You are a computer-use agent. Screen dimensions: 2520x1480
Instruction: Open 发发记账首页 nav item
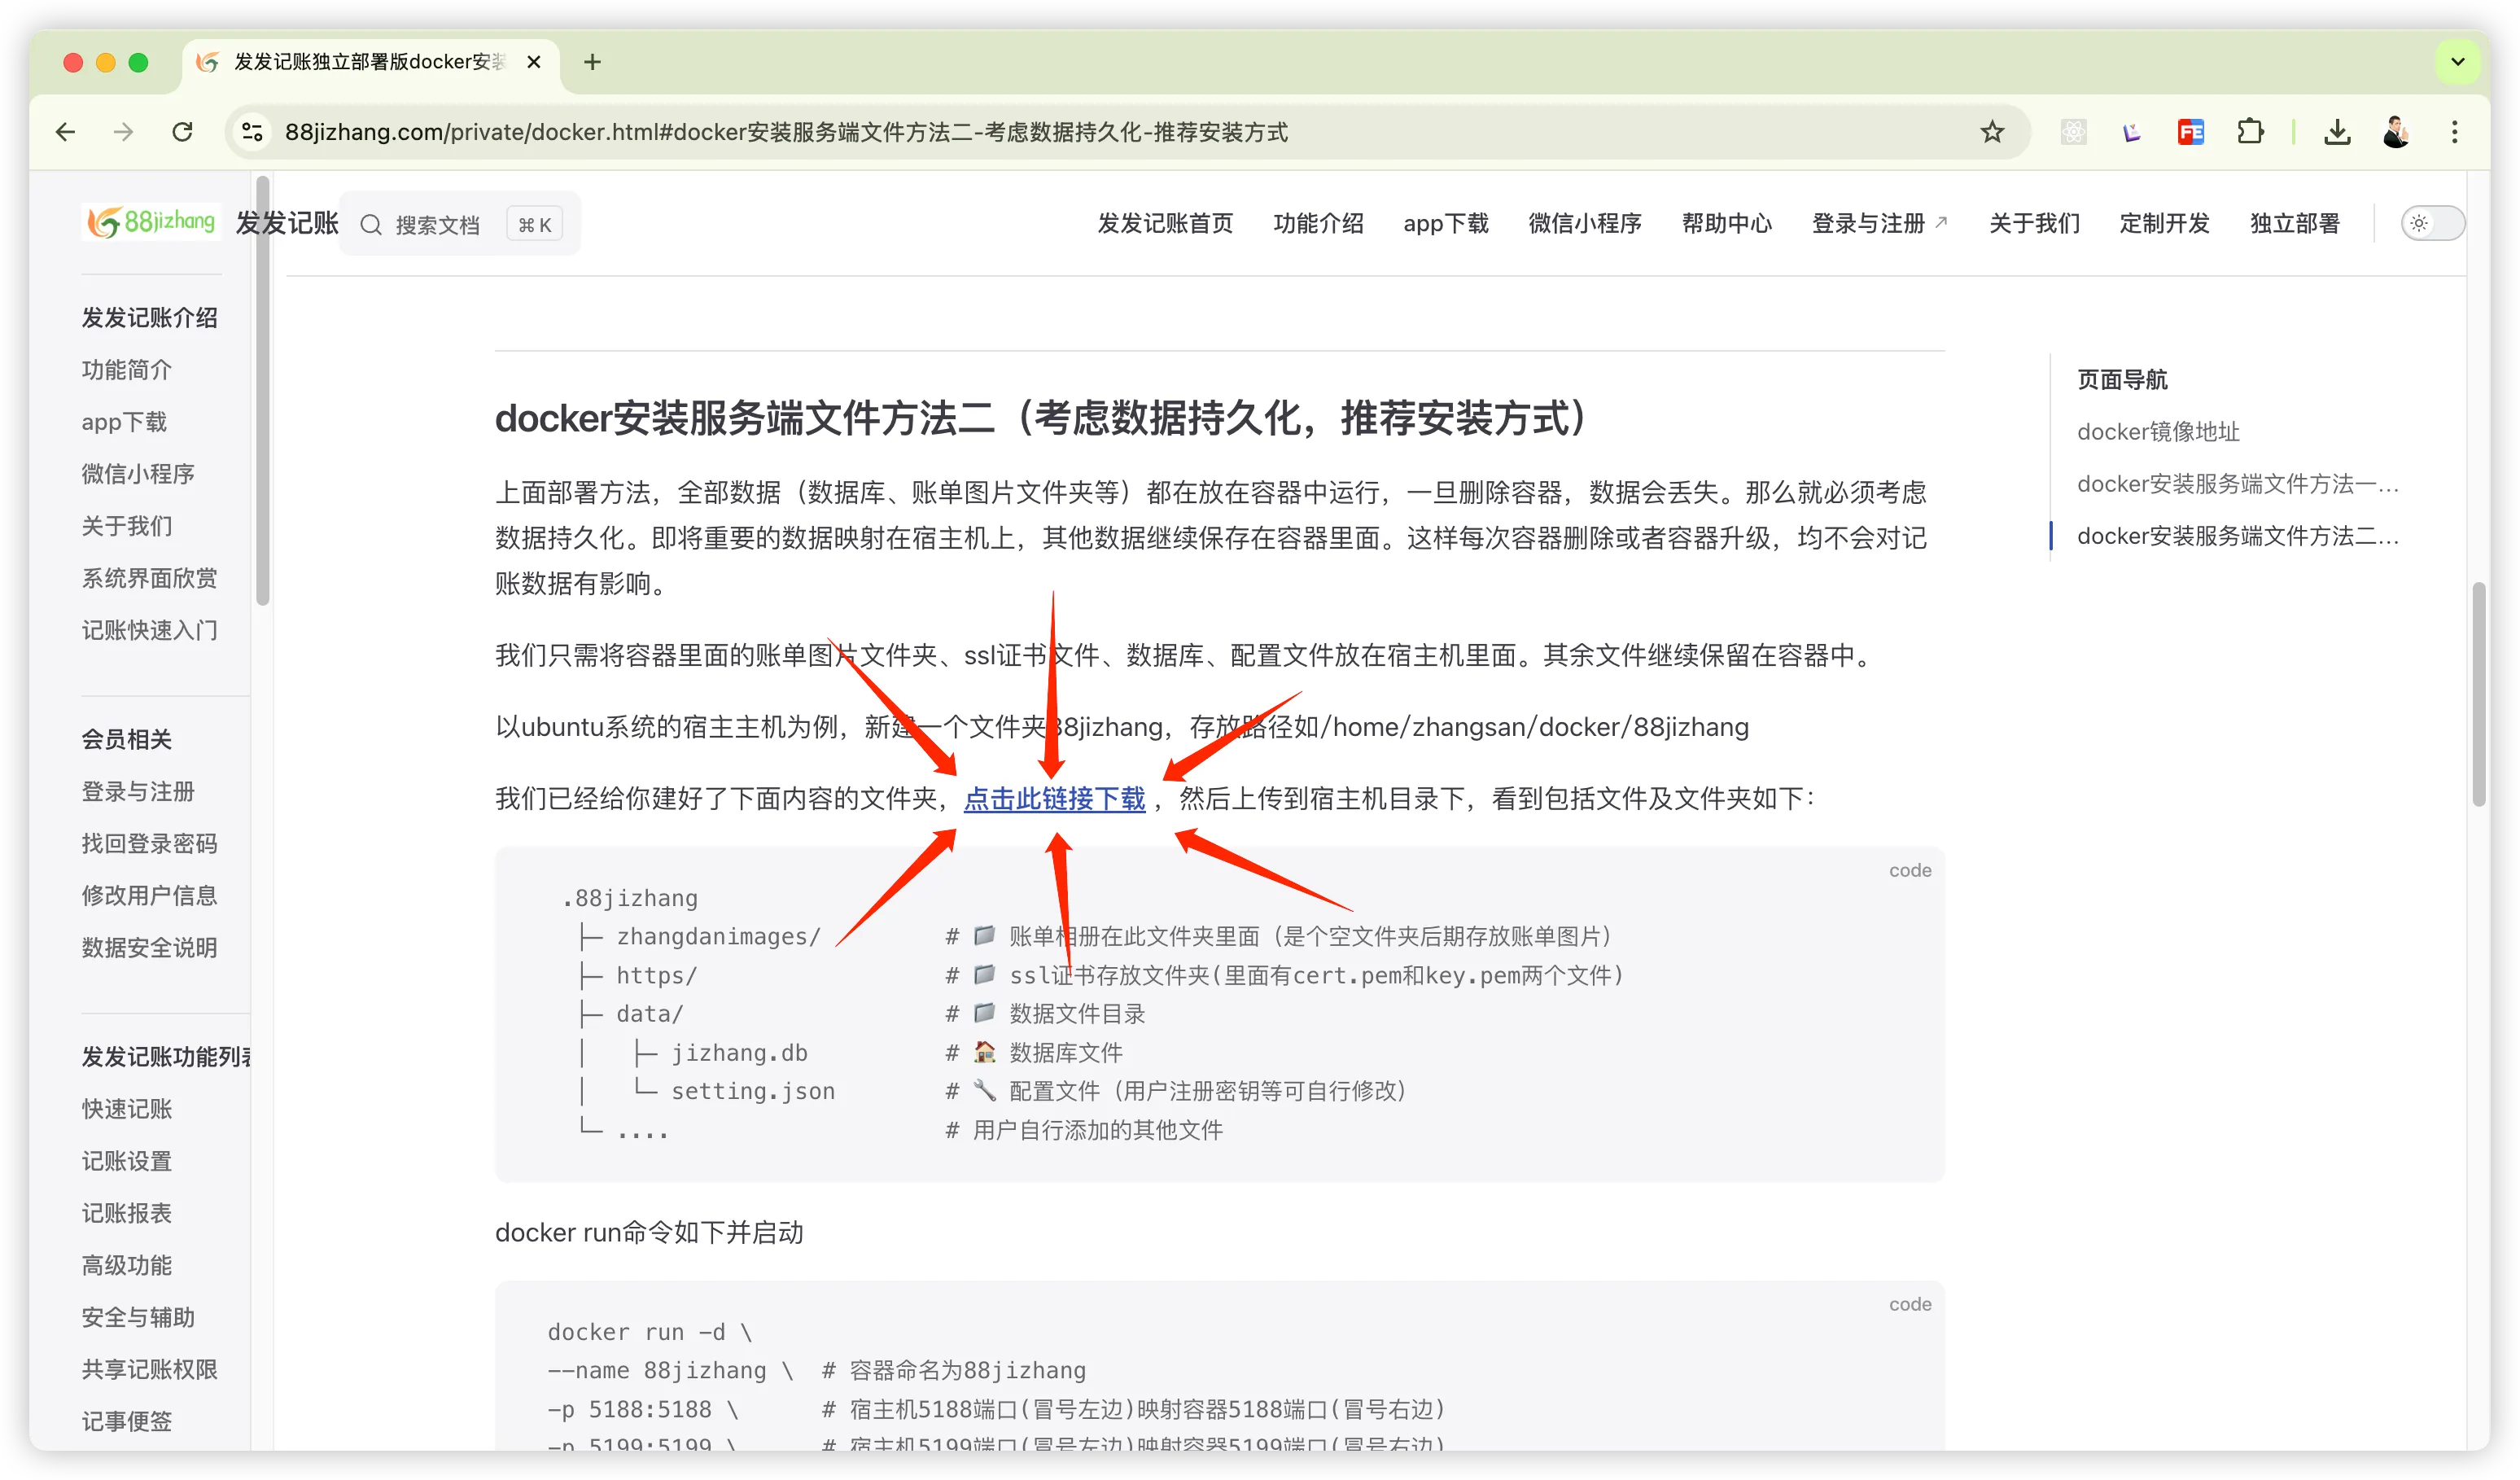[1165, 223]
